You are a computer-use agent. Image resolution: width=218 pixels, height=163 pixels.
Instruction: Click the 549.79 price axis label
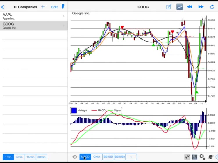[211, 37]
